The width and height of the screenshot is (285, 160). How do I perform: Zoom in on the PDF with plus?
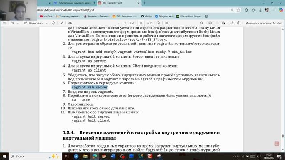(125, 23)
